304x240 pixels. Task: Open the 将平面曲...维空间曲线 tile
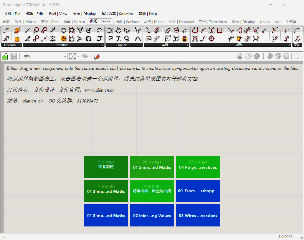pyautogui.click(x=152, y=191)
